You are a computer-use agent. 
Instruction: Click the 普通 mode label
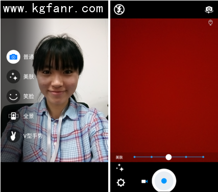(x=29, y=57)
